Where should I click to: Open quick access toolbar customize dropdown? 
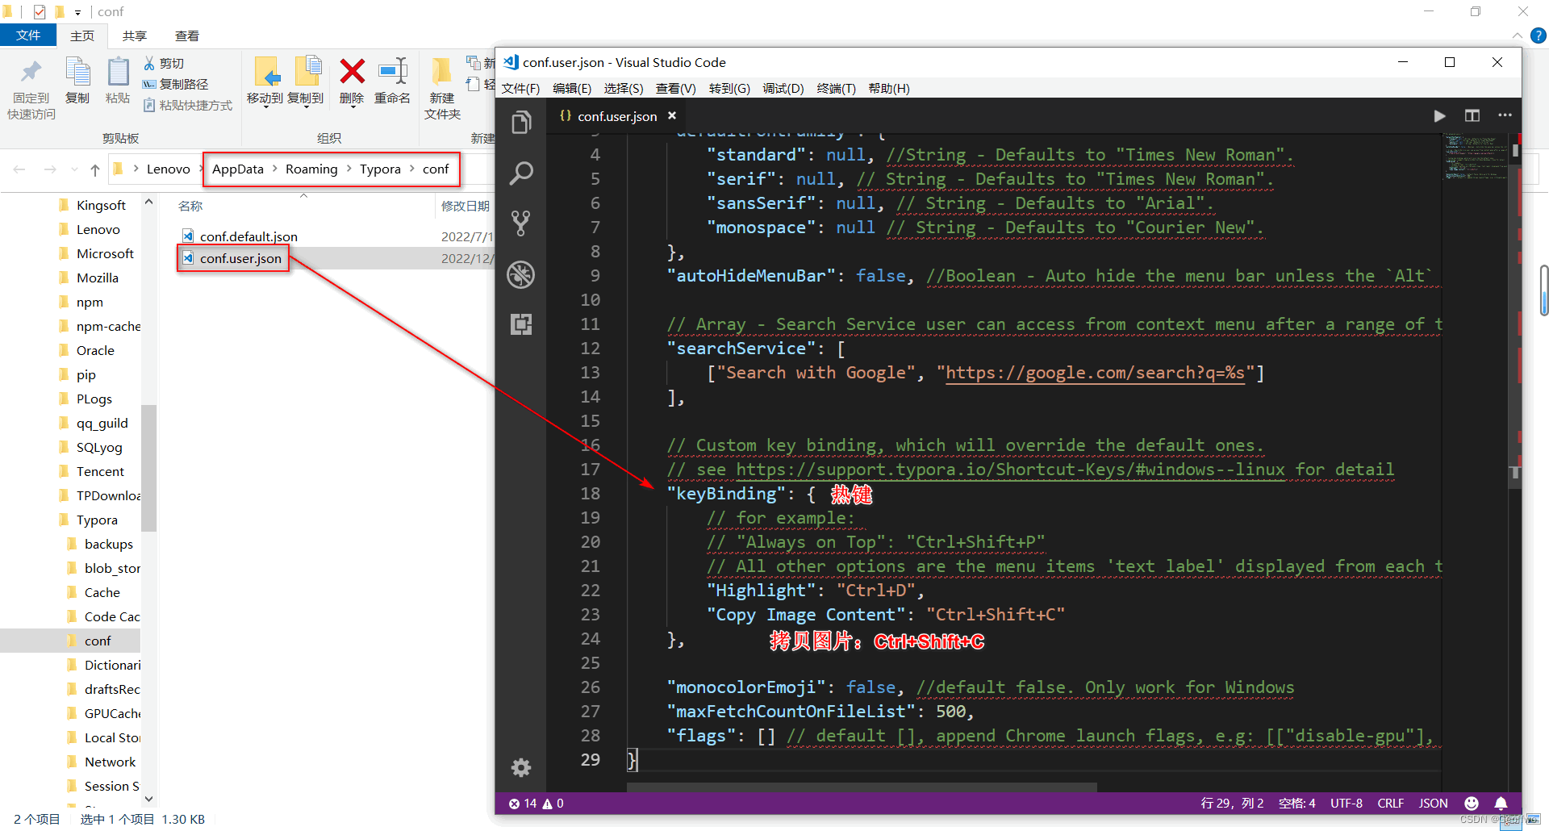click(x=77, y=12)
